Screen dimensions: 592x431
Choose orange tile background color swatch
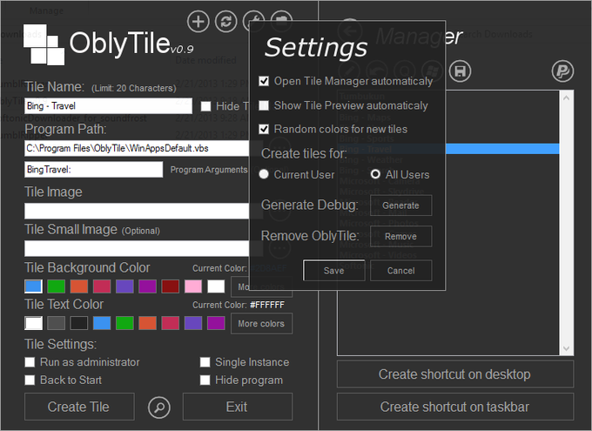(x=79, y=286)
